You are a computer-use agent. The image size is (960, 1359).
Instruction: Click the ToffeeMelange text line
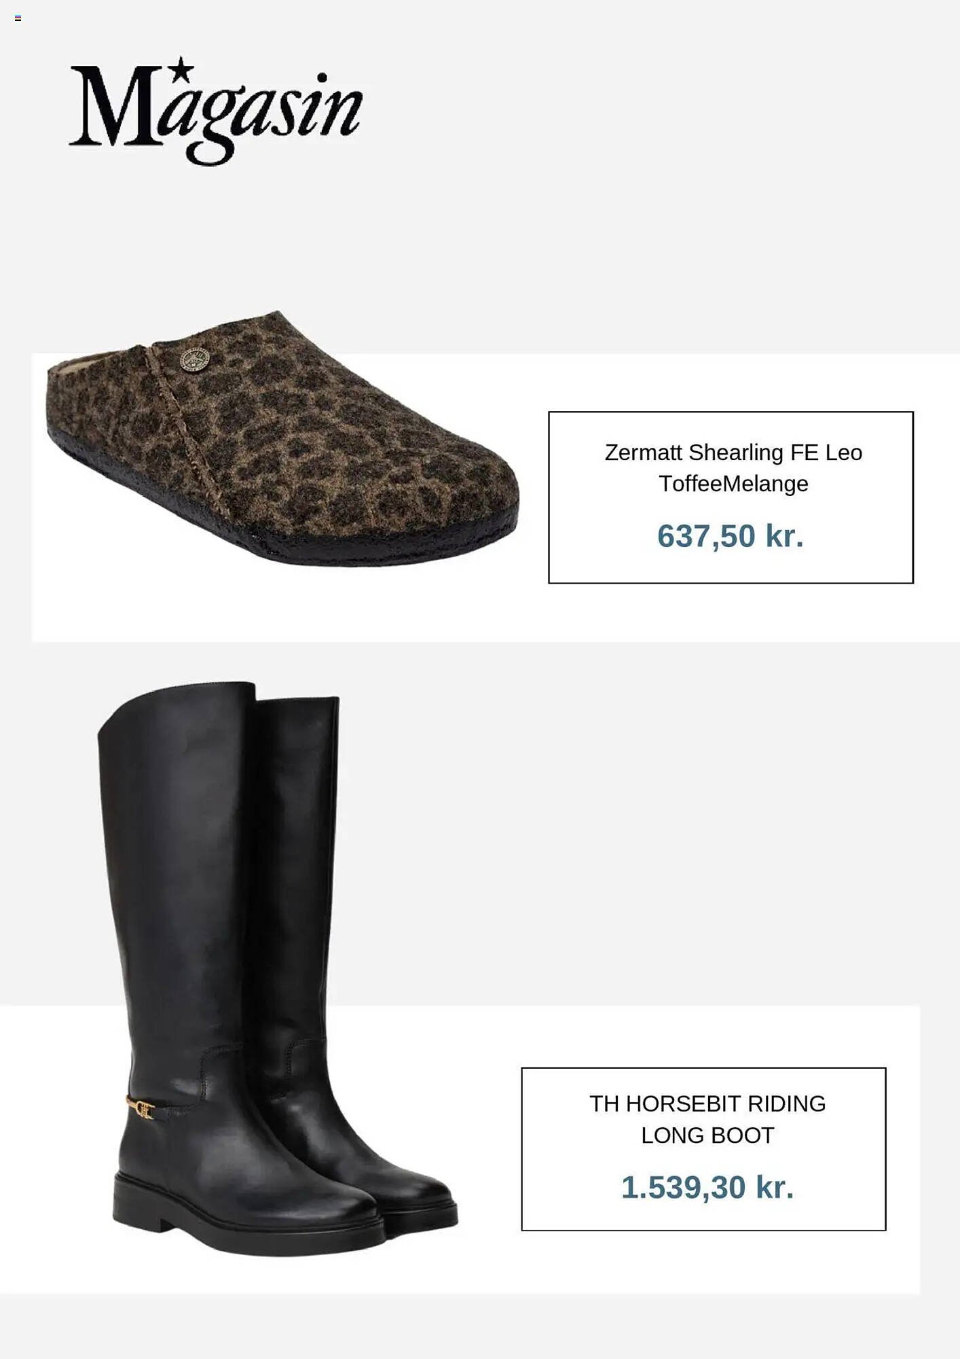(733, 484)
